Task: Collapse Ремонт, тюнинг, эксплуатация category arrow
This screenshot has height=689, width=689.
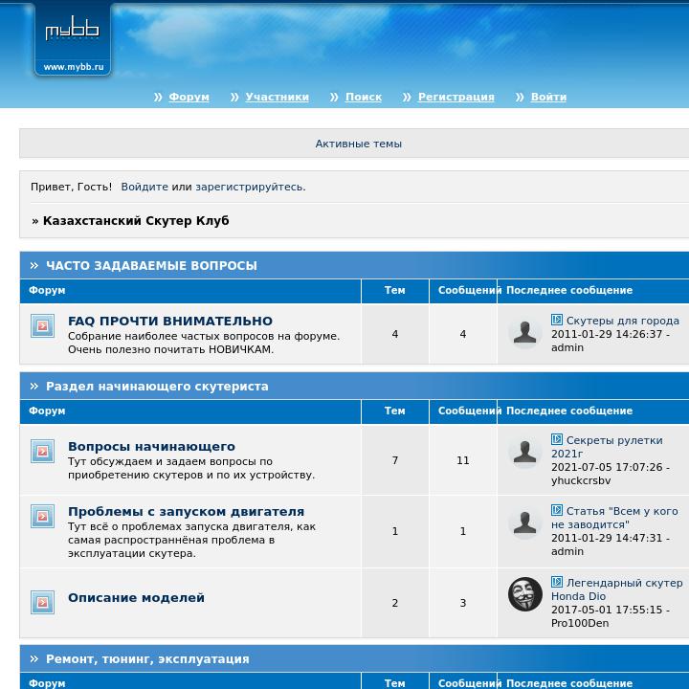Action: (x=34, y=658)
